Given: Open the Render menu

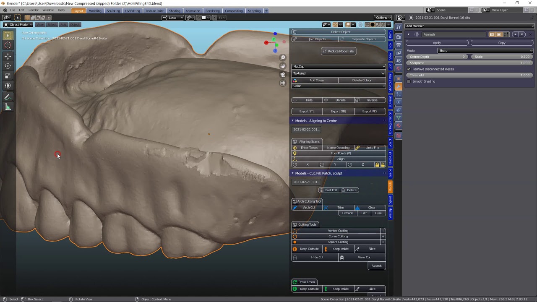Looking at the screenshot, I should coord(33,10).
